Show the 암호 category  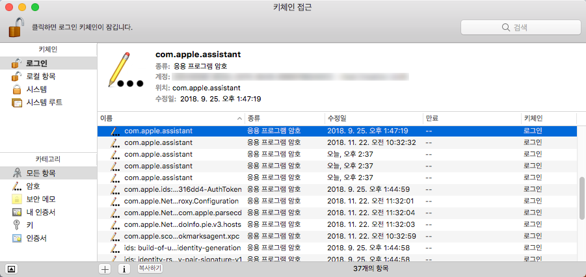(x=33, y=186)
